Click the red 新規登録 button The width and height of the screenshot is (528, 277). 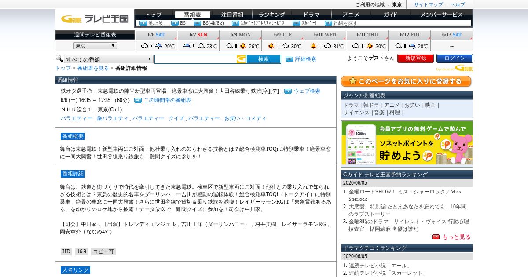(415, 58)
